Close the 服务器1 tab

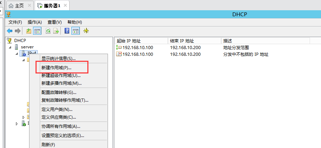click(65, 6)
